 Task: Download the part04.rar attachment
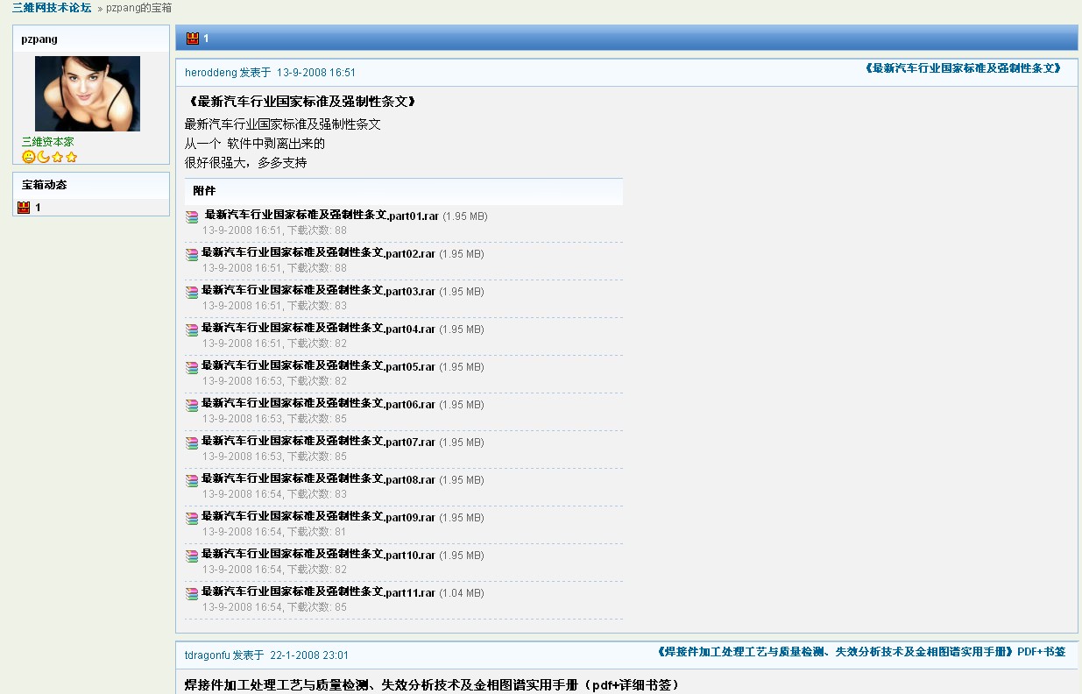pyautogui.click(x=319, y=329)
